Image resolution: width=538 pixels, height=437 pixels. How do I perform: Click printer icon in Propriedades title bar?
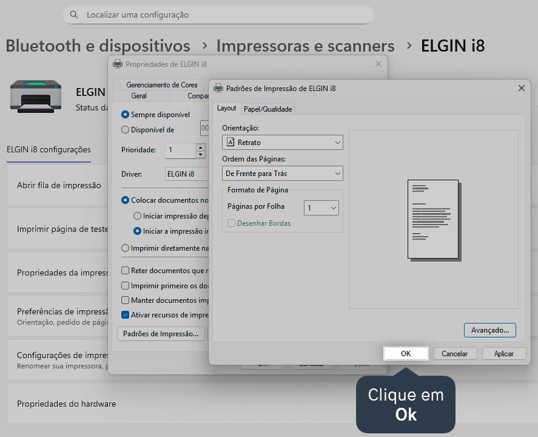[118, 64]
